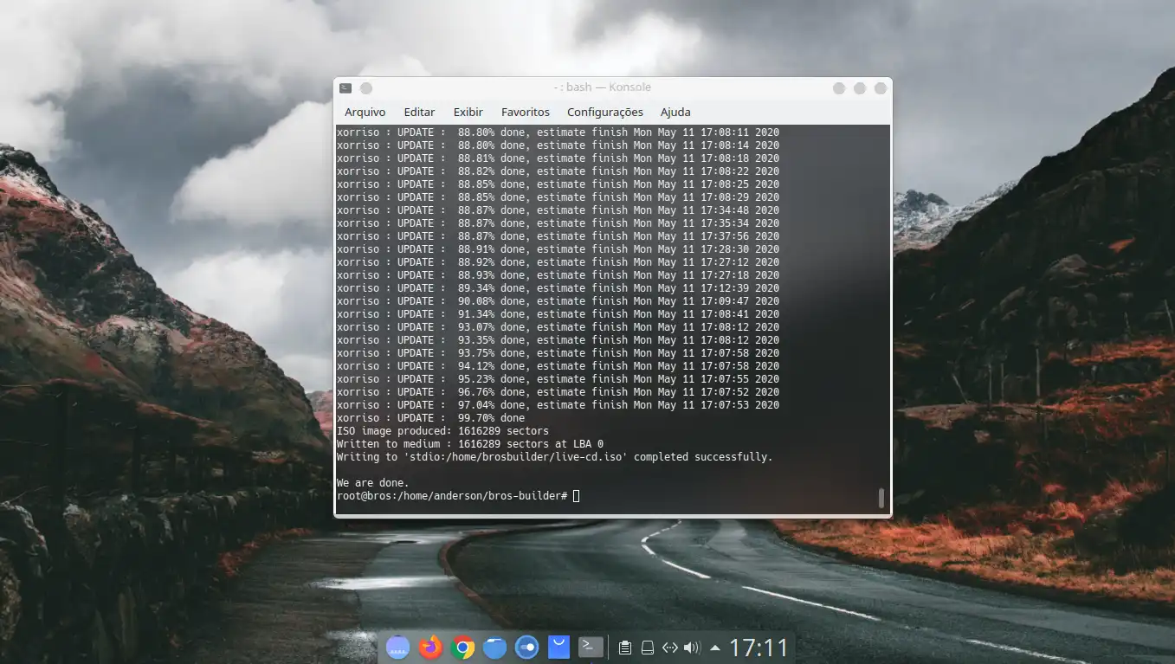Click the '93.07% done' line
The height and width of the screenshot is (664, 1175).
pyautogui.click(x=558, y=327)
